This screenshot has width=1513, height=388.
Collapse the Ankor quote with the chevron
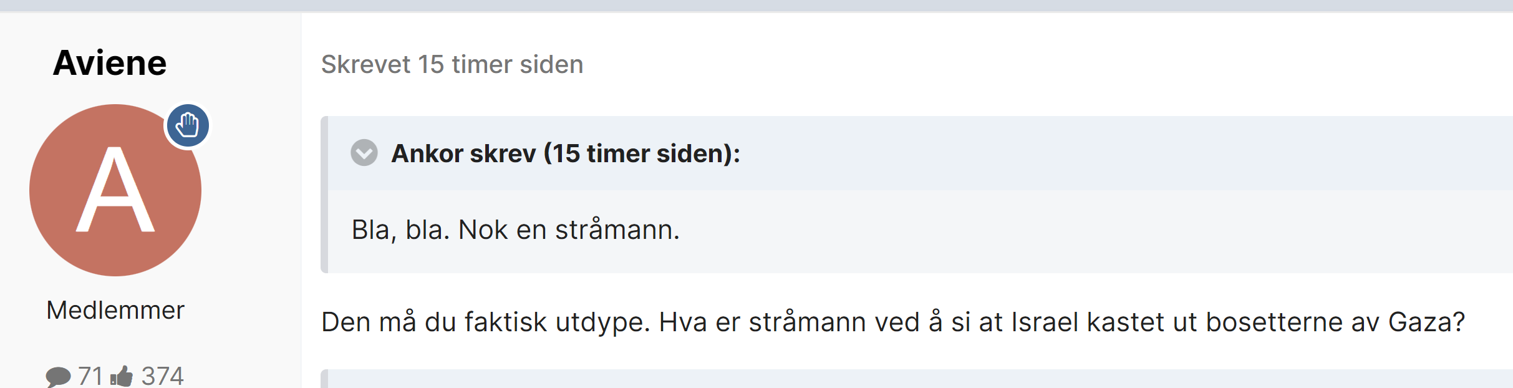[364, 153]
